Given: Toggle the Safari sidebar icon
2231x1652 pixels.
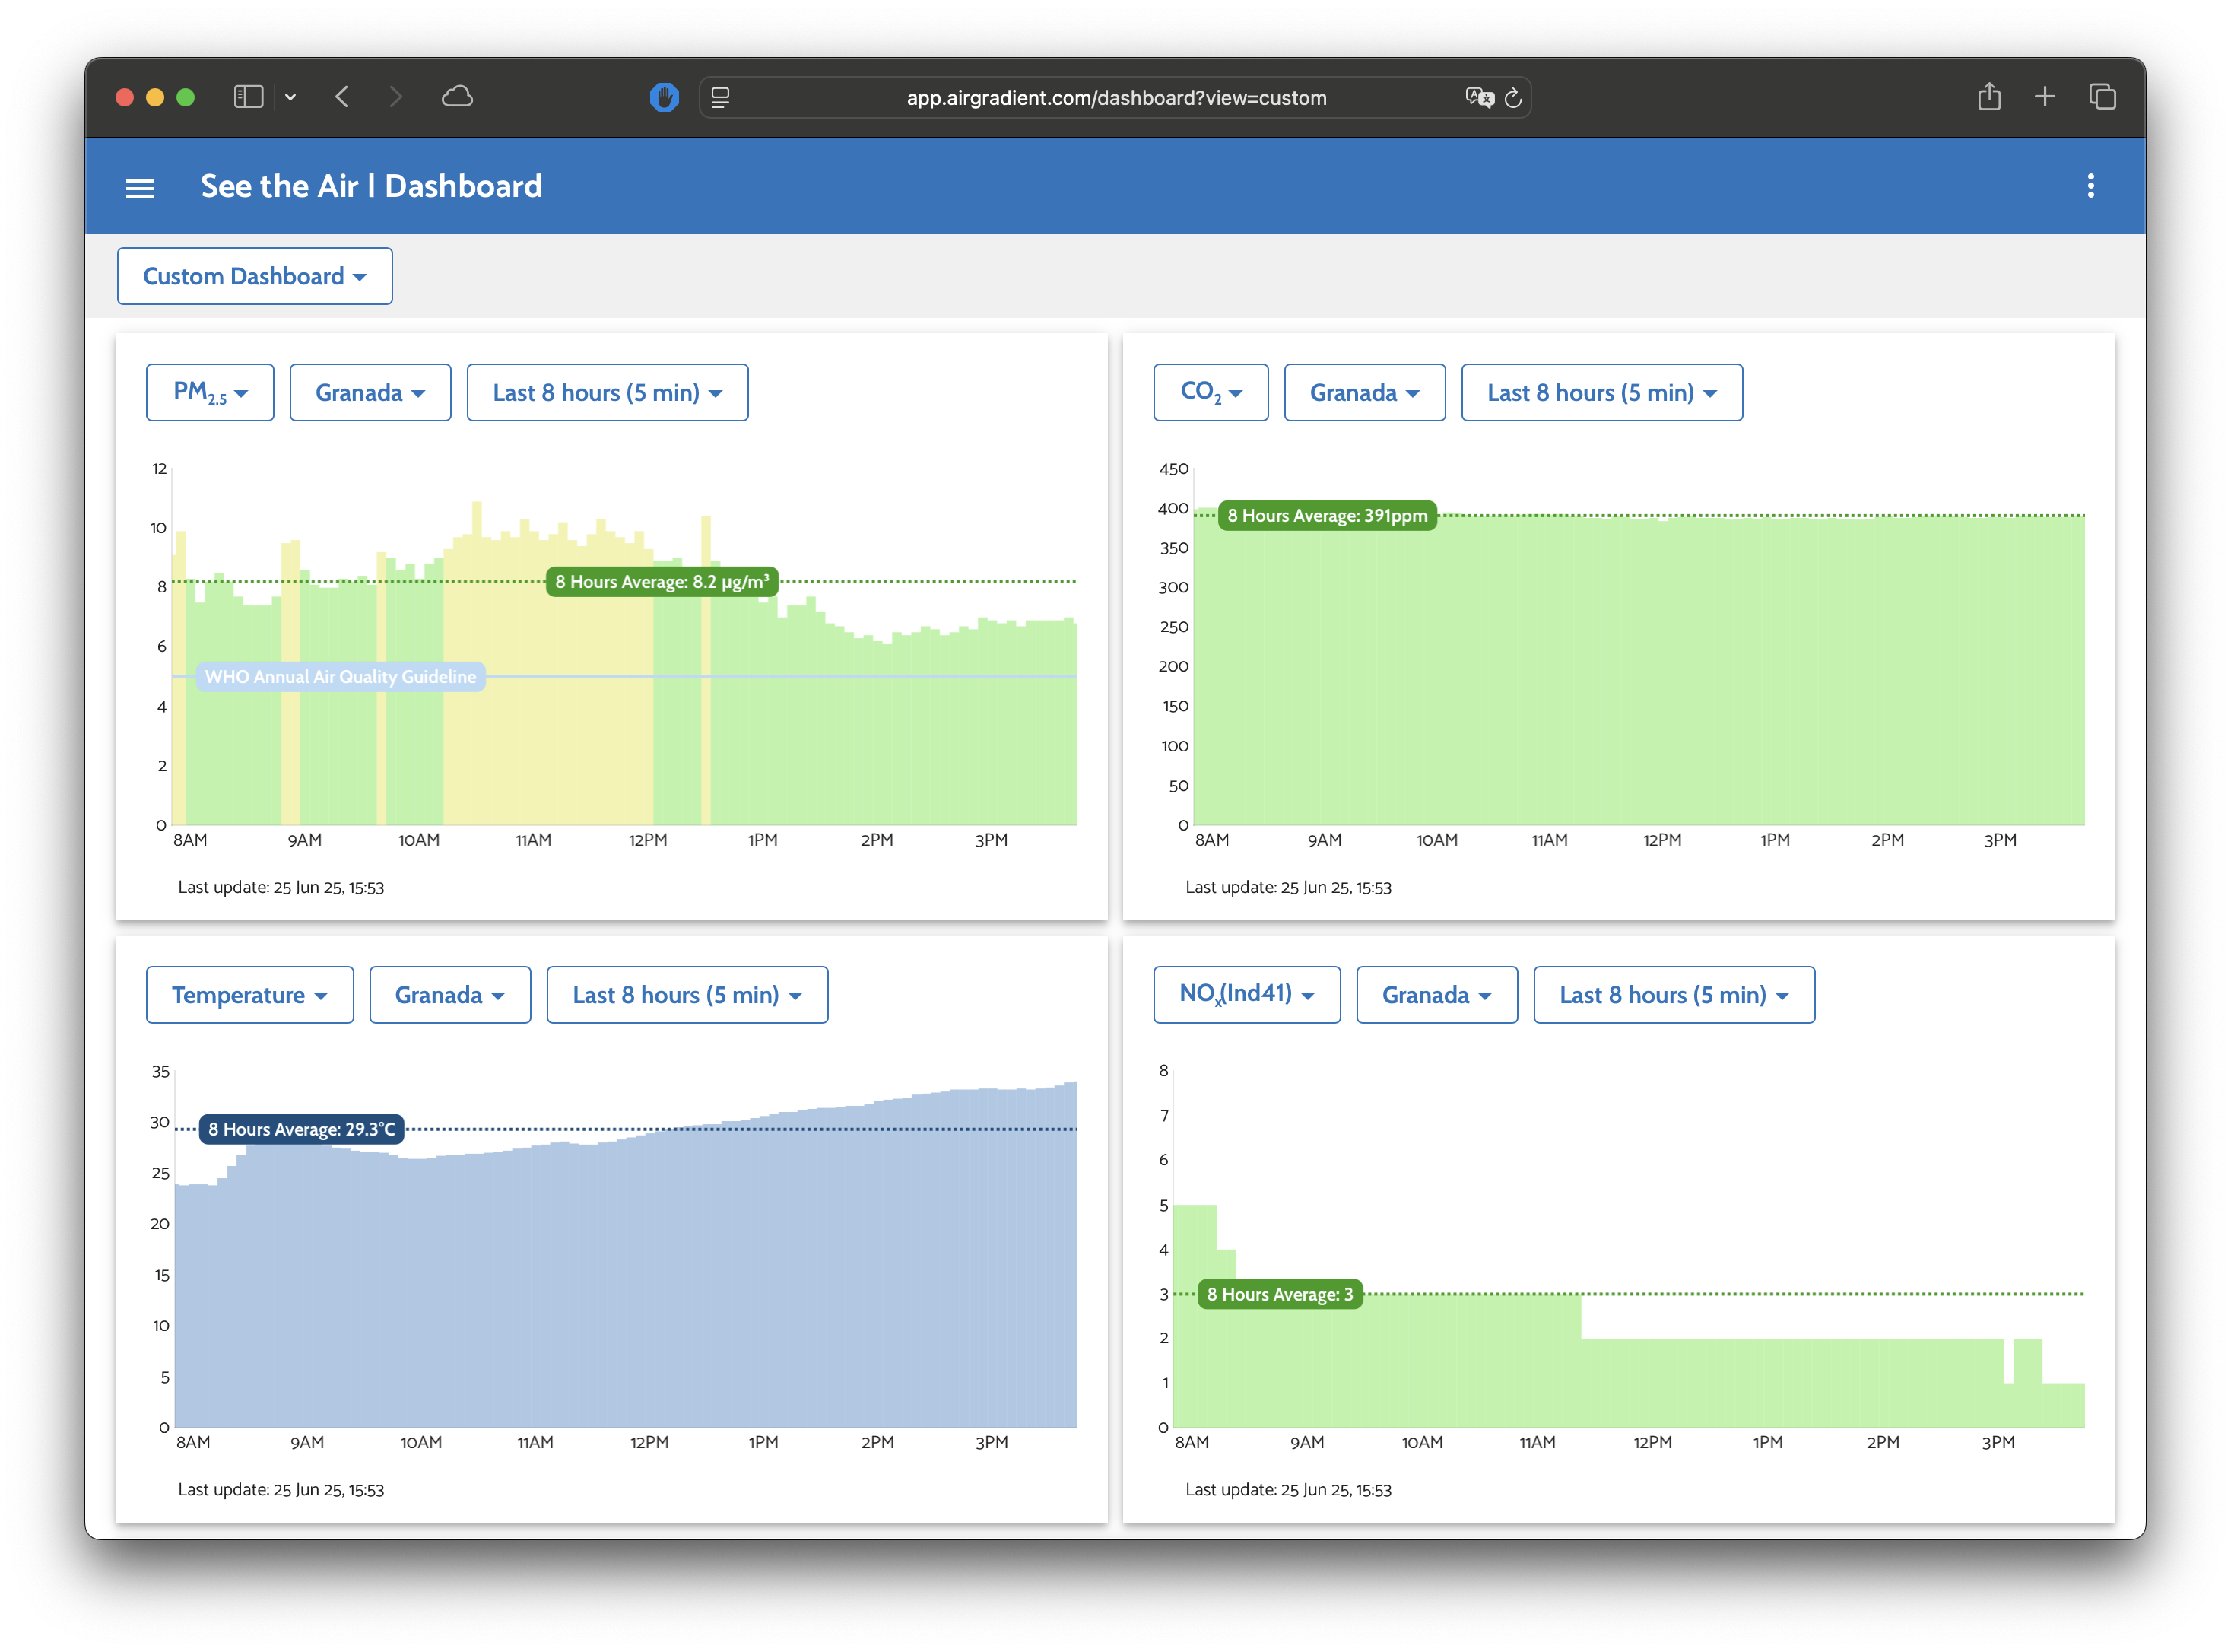Looking at the screenshot, I should point(248,97).
